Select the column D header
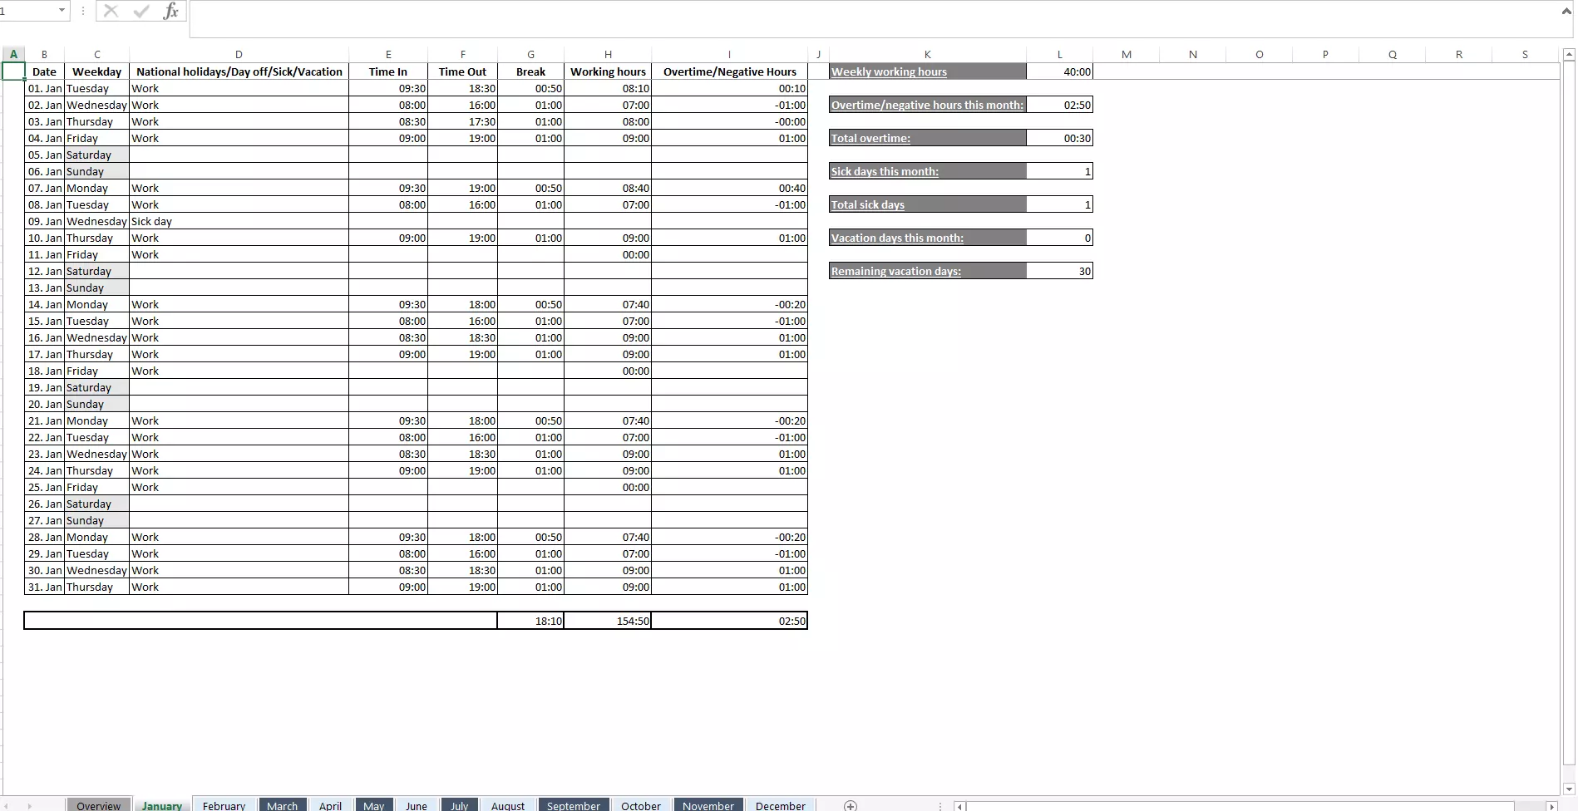This screenshot has width=1578, height=811. click(239, 53)
